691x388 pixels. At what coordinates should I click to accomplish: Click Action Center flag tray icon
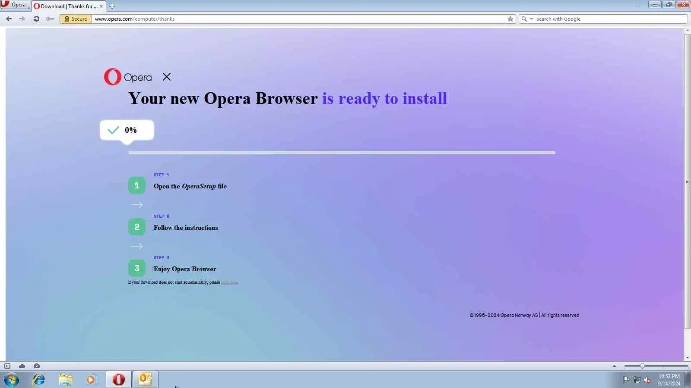(x=626, y=380)
